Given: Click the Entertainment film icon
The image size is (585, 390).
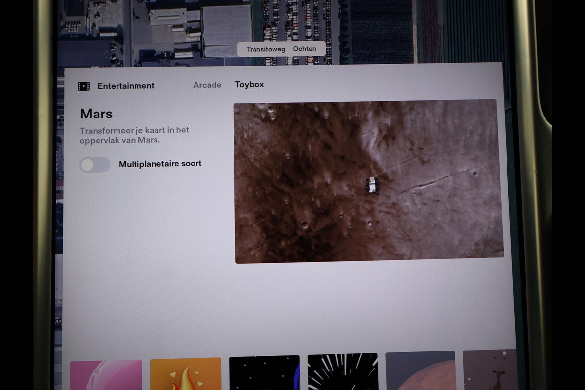Looking at the screenshot, I should pos(84,86).
